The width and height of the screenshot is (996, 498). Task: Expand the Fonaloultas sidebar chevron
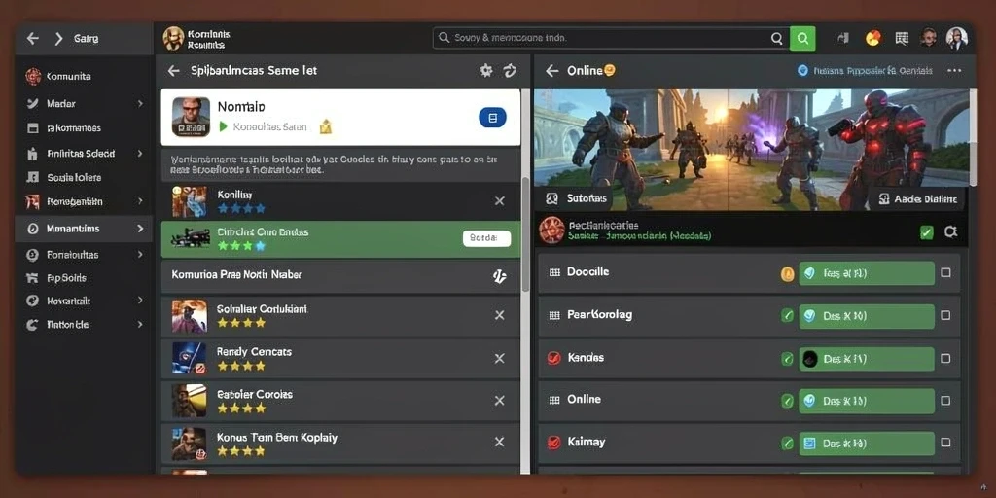click(x=140, y=254)
